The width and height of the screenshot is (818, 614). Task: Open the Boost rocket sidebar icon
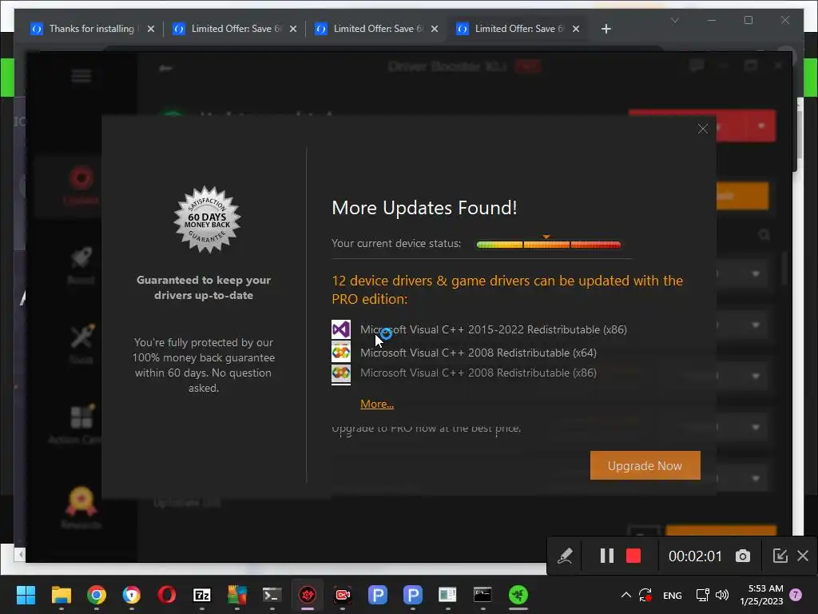tap(81, 265)
